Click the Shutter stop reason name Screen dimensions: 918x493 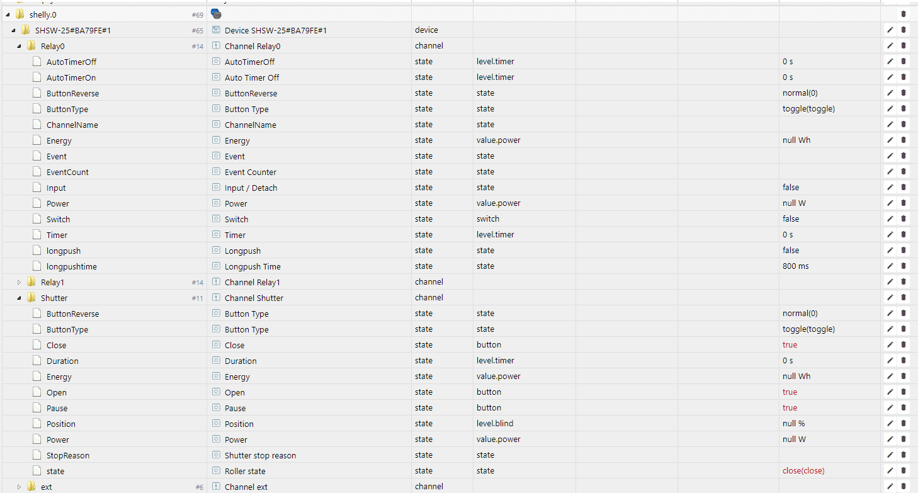pos(260,455)
